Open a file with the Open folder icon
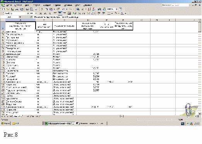This screenshot has width=202, height=144. tap(8, 9)
